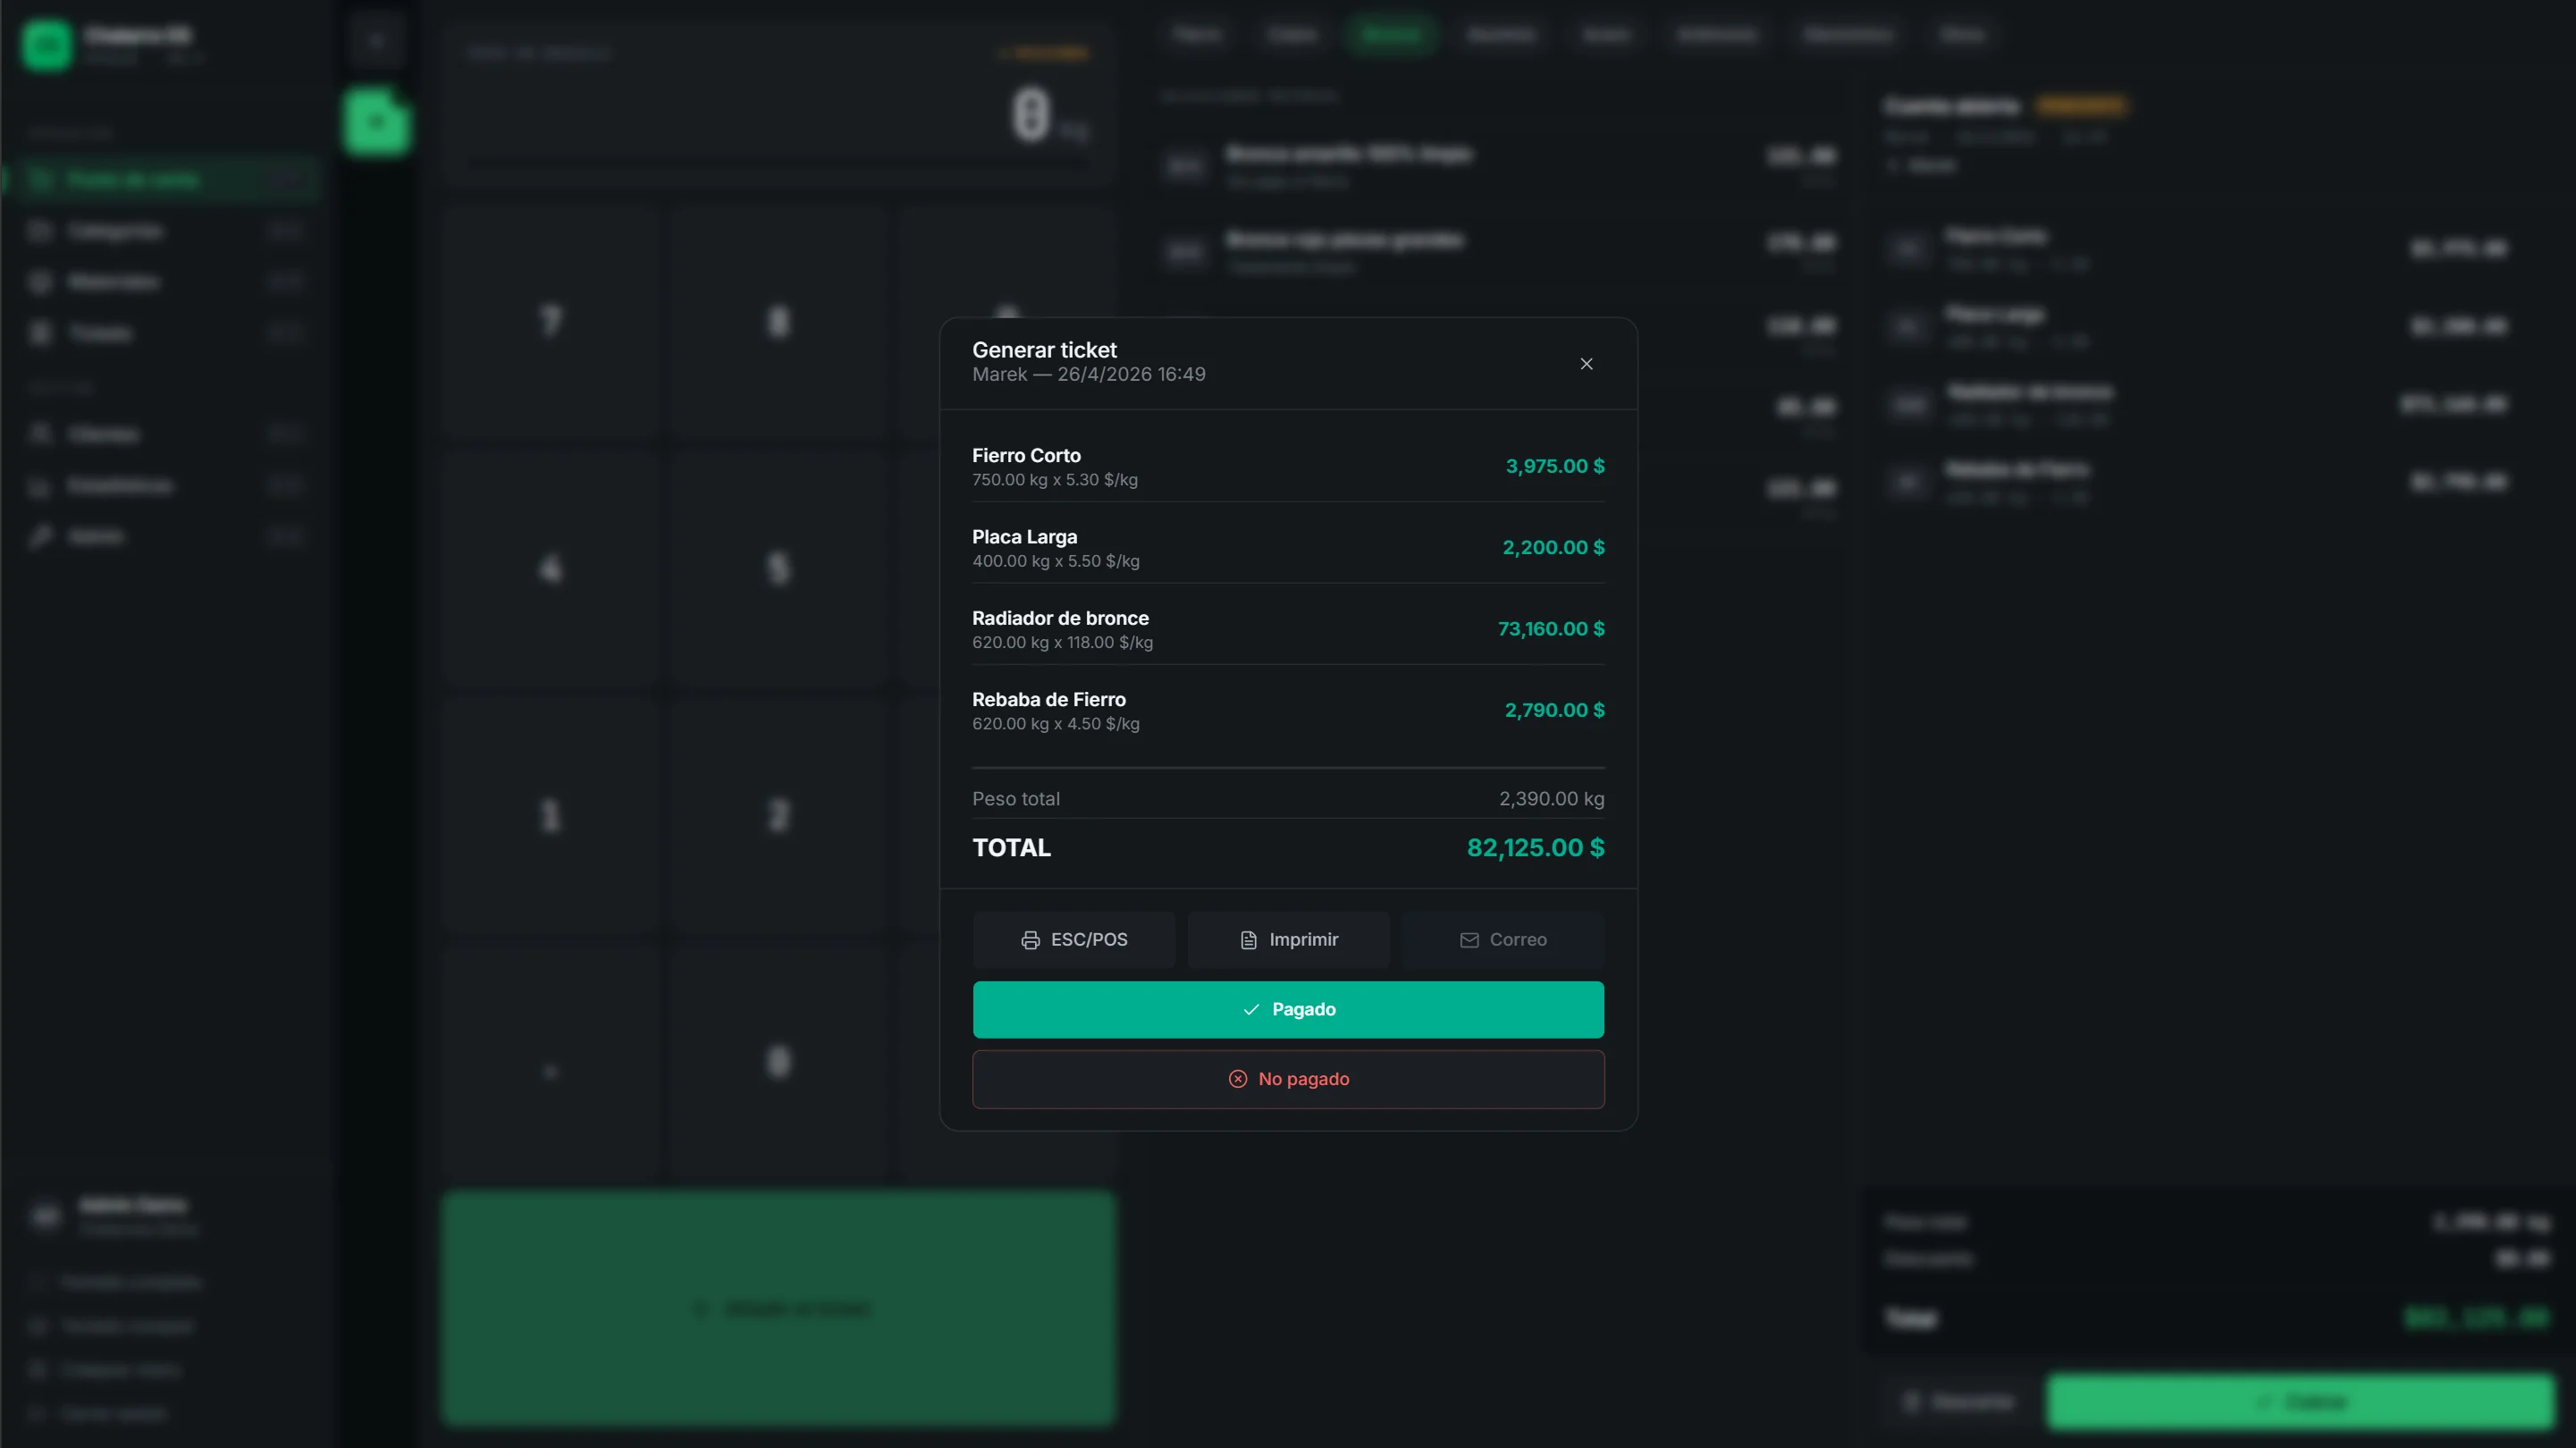Tap keypad digit 5 behind the dialog
Viewport: 2576px width, 1448px height.
[x=778, y=569]
